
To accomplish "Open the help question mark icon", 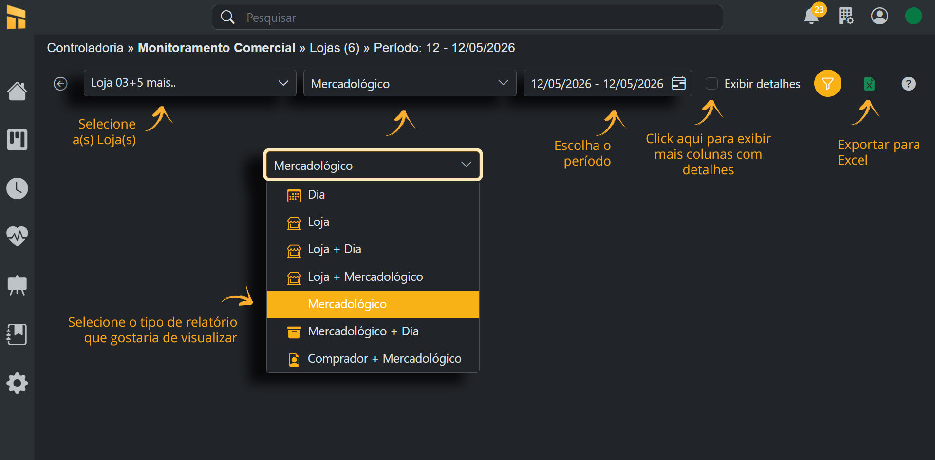I will pyautogui.click(x=908, y=84).
